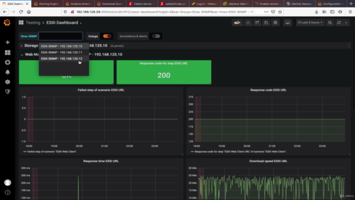
Task: Cycle view mode with monitor icon
Action: tap(287, 22)
